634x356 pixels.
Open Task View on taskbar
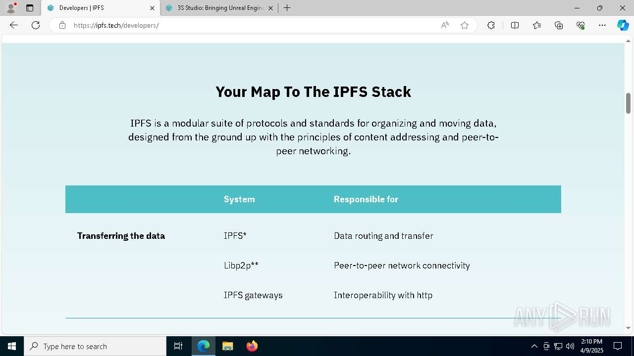pyautogui.click(x=178, y=346)
